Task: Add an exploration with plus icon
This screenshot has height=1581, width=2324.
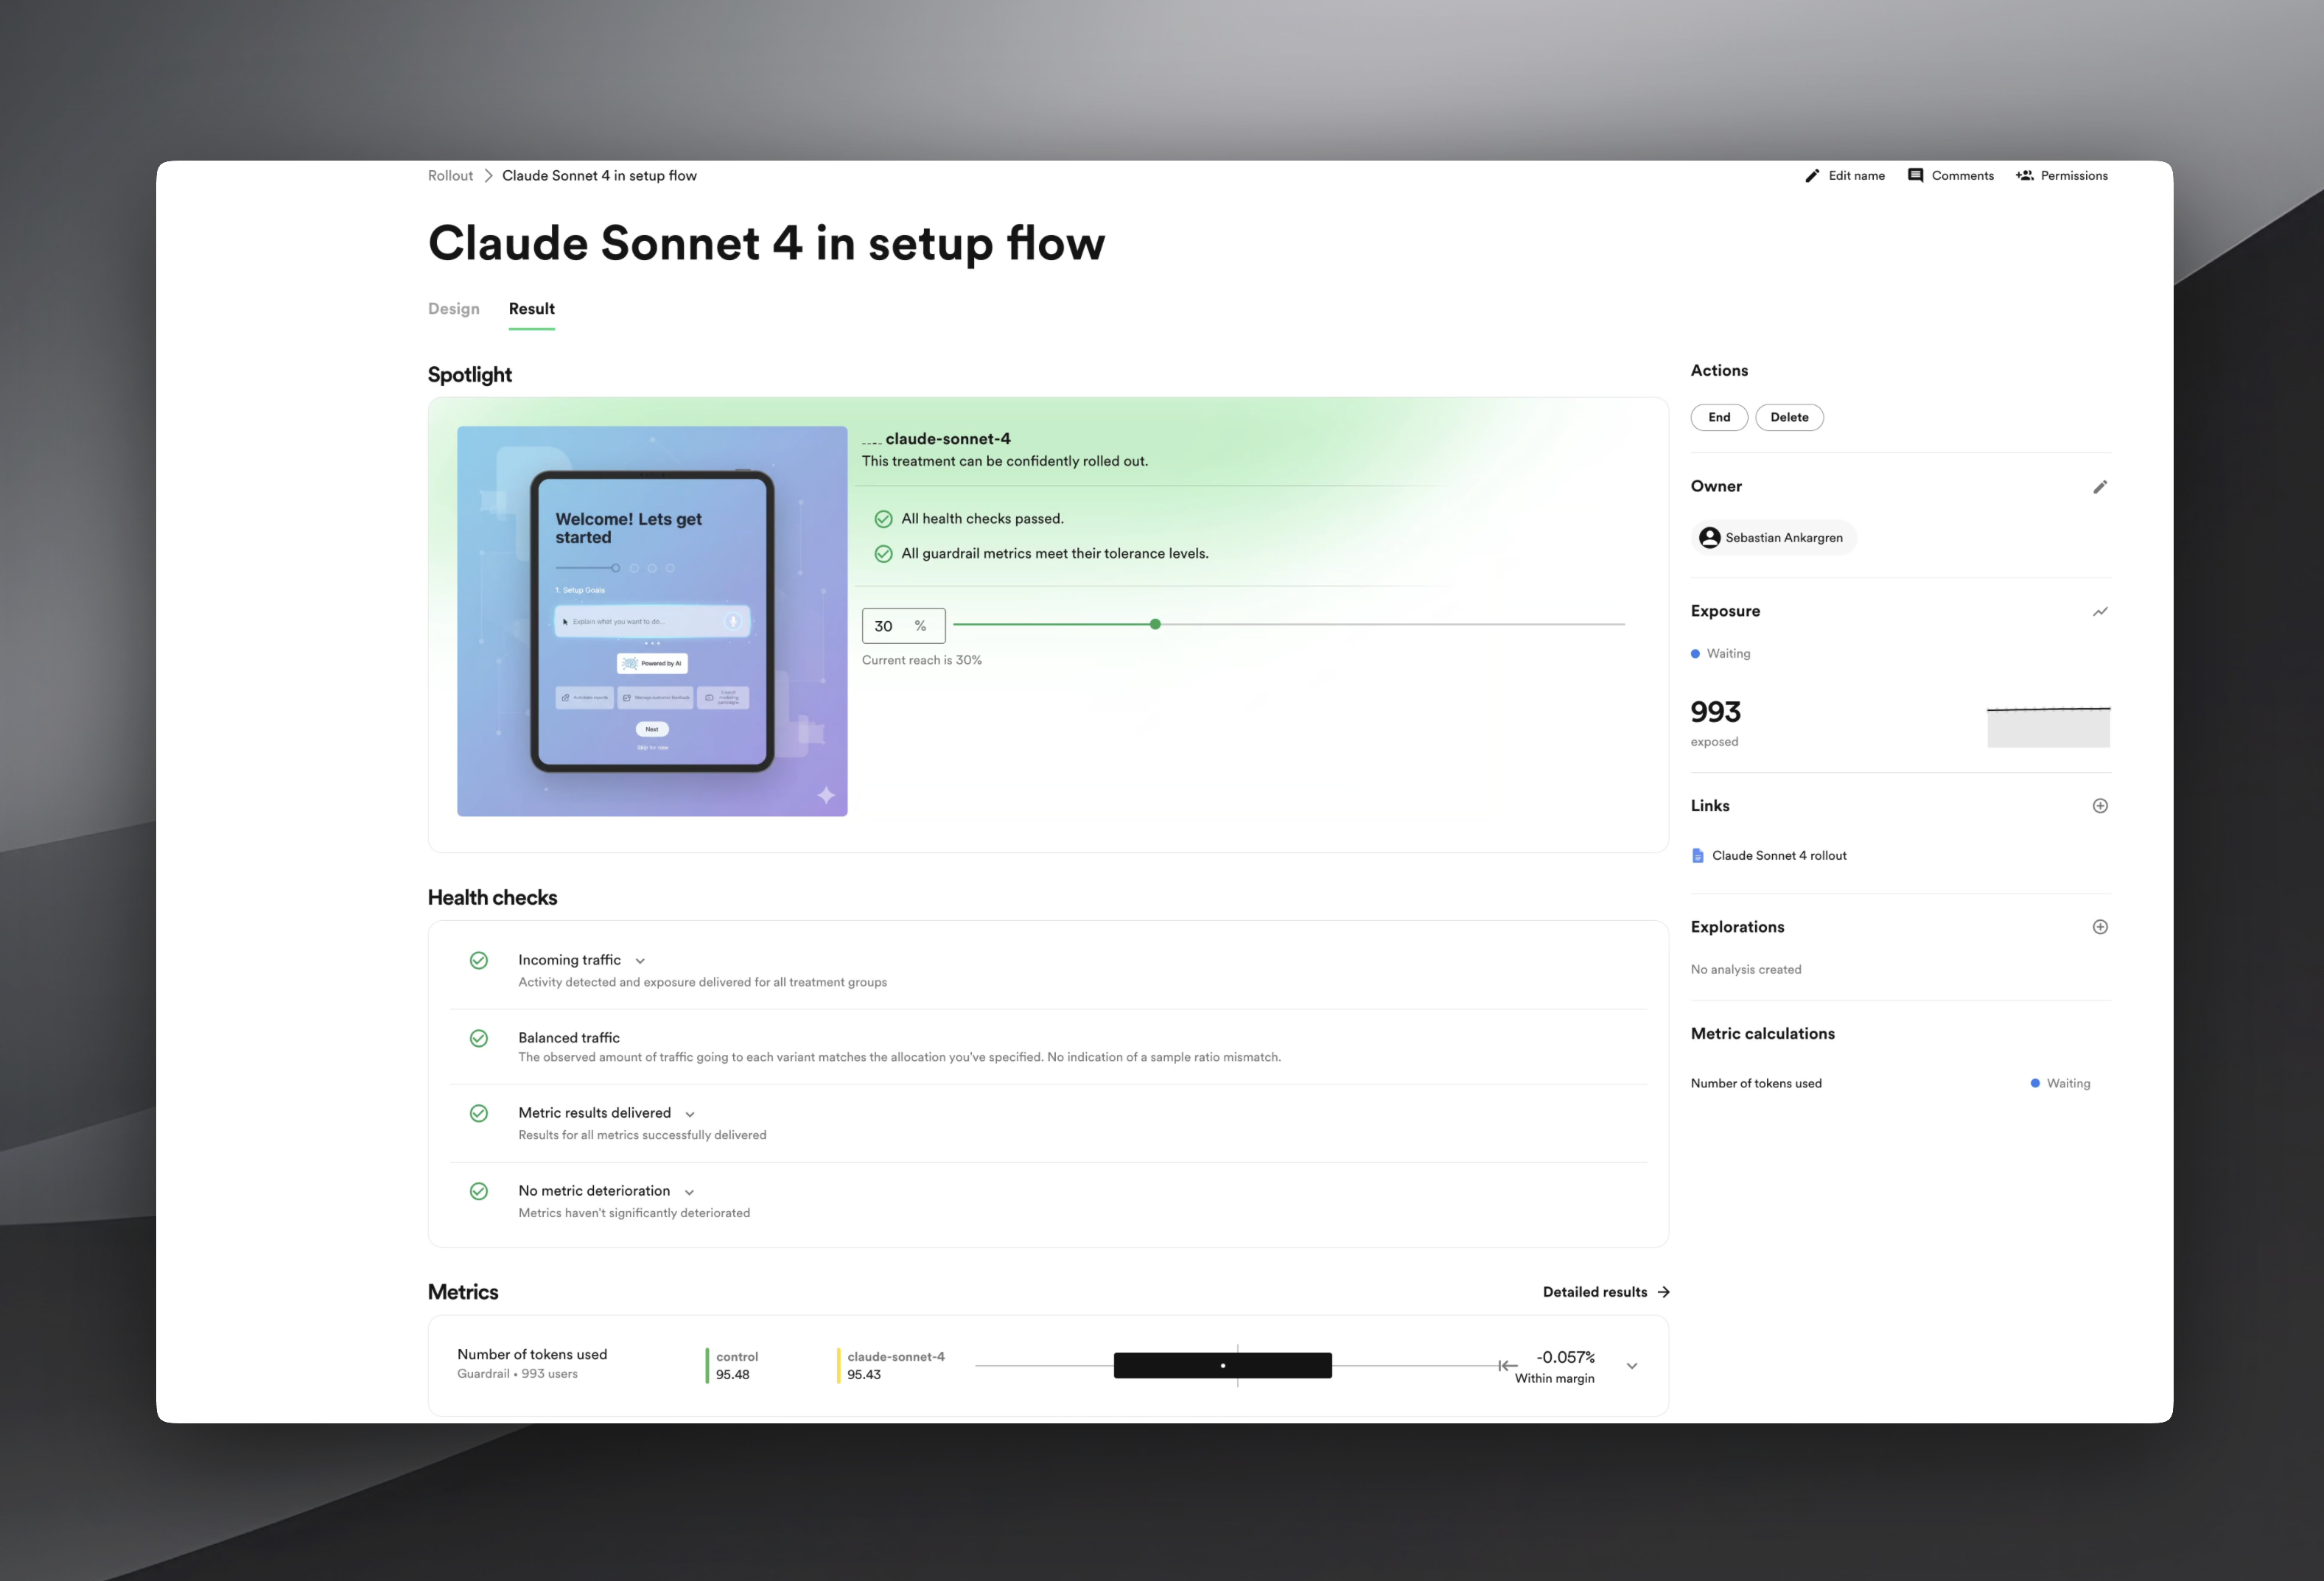Action: coord(2100,927)
